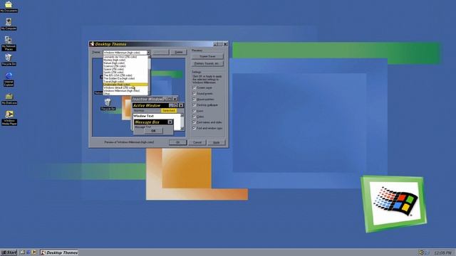This screenshot has width=456, height=256.
Task: Select Science (256 color) theme
Action: [x=125, y=66]
